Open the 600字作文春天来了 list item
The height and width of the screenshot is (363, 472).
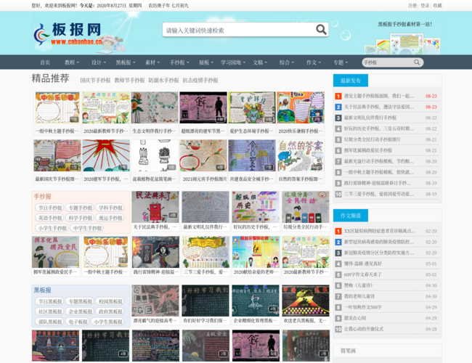[363, 274]
